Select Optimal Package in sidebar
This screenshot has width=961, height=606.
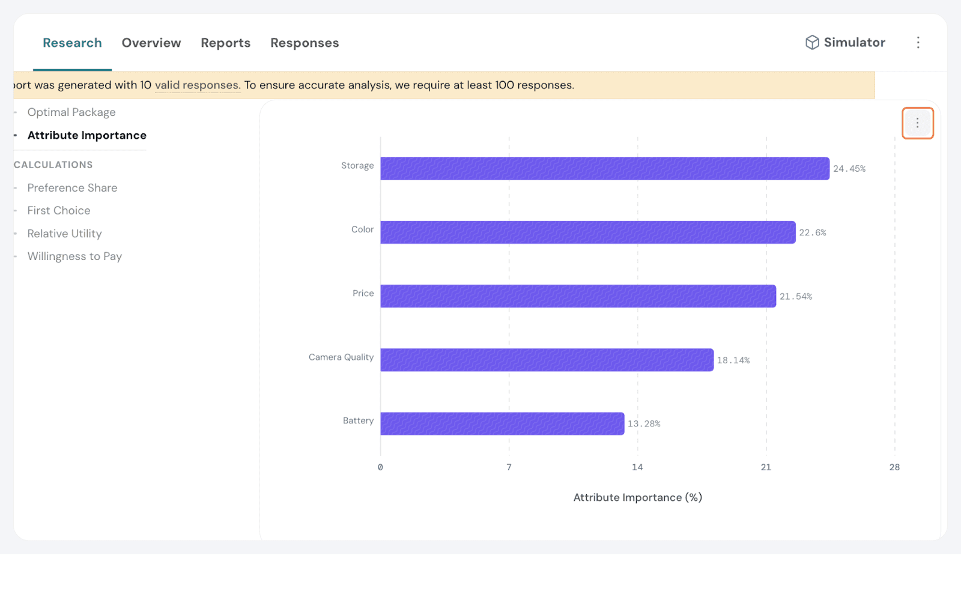coord(71,112)
